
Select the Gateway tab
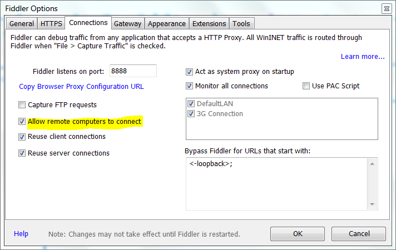click(127, 23)
